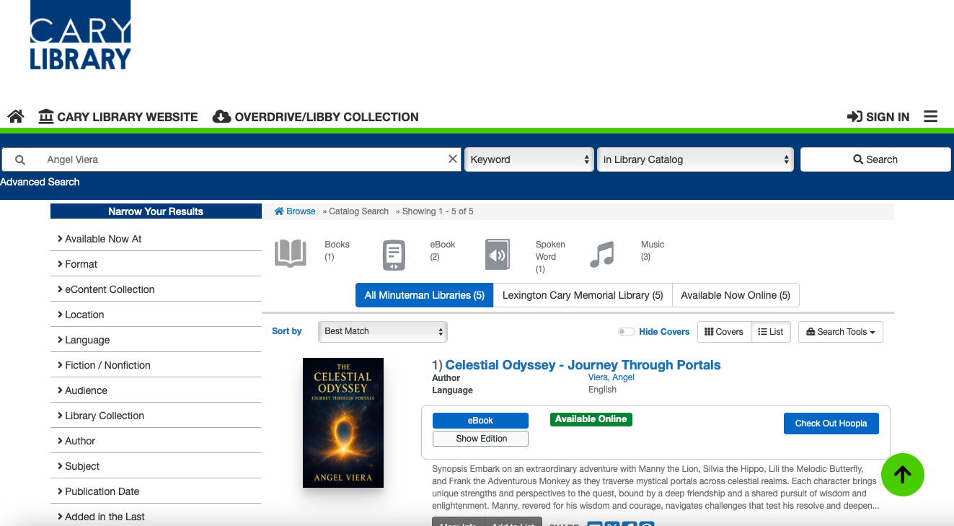Open the Advanced Search link
The width and height of the screenshot is (954, 526).
[40, 182]
